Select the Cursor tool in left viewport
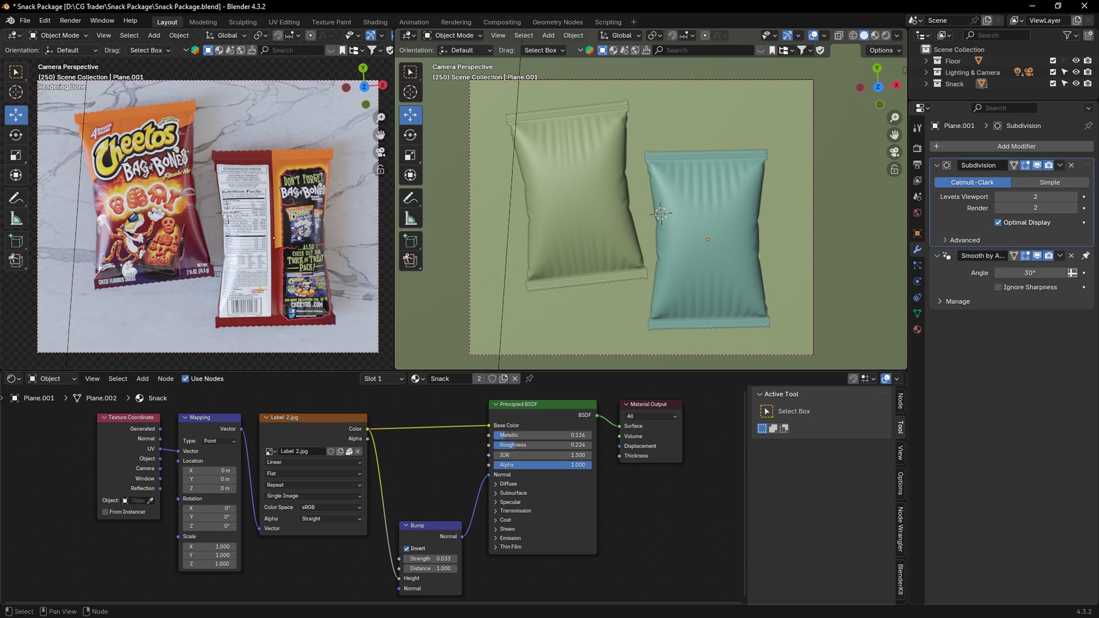 pyautogui.click(x=16, y=92)
